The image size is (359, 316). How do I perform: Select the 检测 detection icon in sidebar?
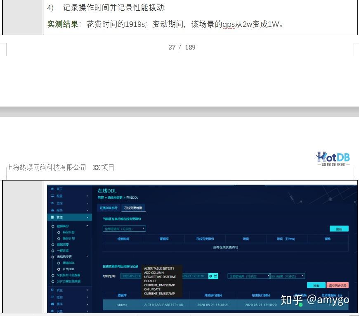(x=52, y=297)
